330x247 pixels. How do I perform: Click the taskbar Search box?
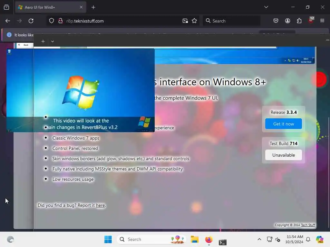coord(151,239)
